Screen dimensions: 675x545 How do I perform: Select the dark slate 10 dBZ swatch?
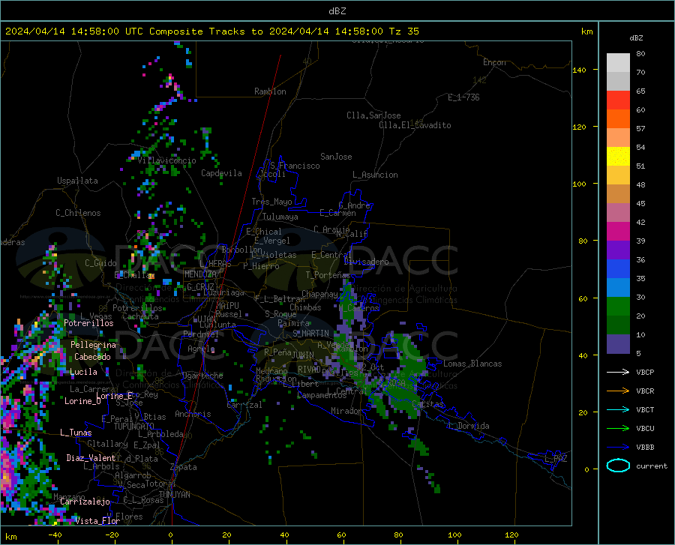pyautogui.click(x=618, y=344)
